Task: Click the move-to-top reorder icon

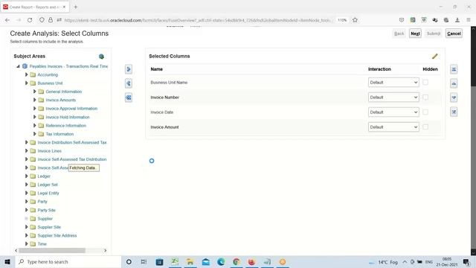Action: 454,69
